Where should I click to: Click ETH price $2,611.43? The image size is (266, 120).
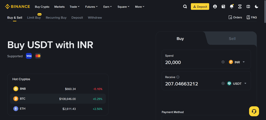(69, 109)
